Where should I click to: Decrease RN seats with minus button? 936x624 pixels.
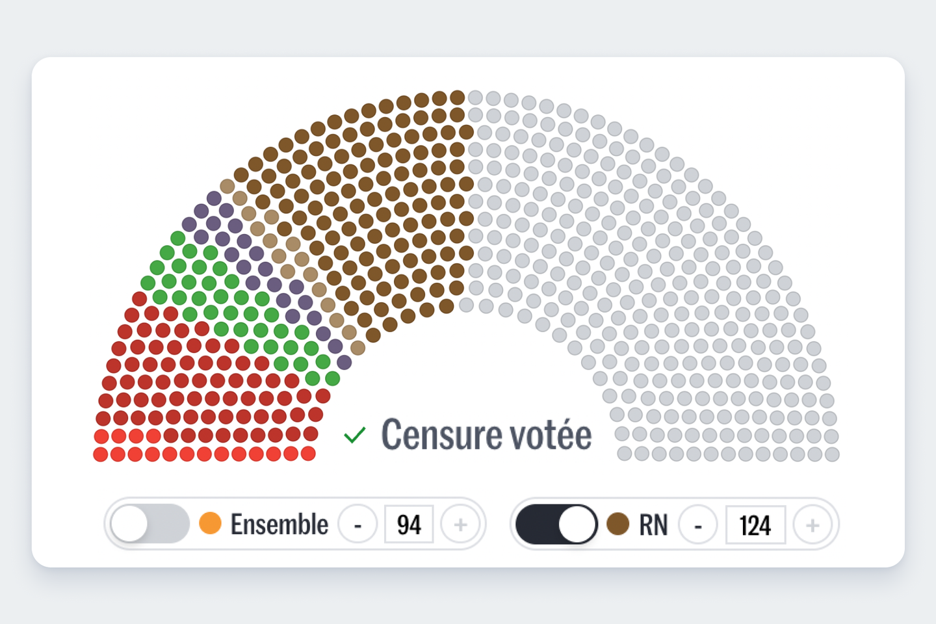click(698, 524)
